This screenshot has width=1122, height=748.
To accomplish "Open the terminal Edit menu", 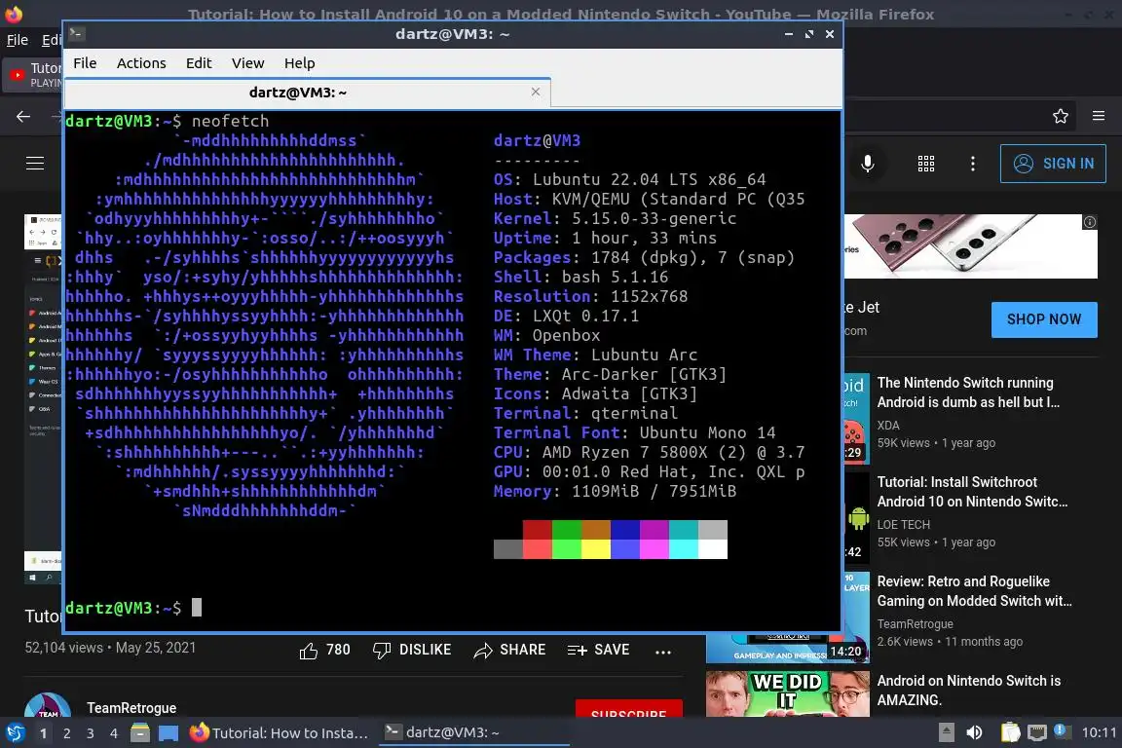I will click(199, 63).
